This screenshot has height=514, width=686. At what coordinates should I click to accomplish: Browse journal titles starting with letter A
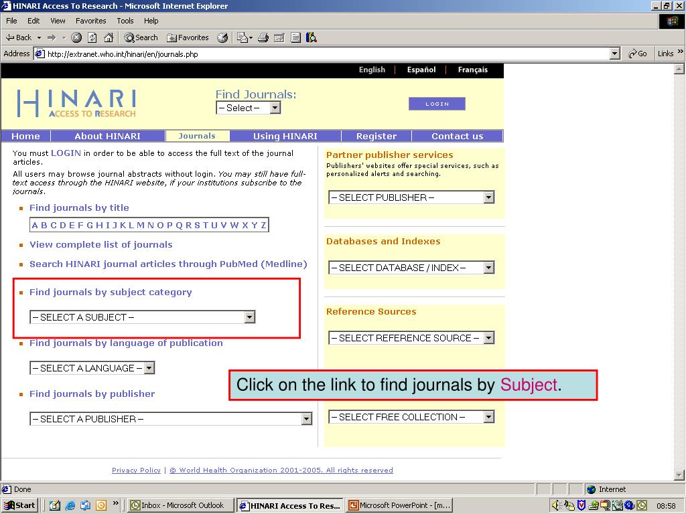[35, 225]
